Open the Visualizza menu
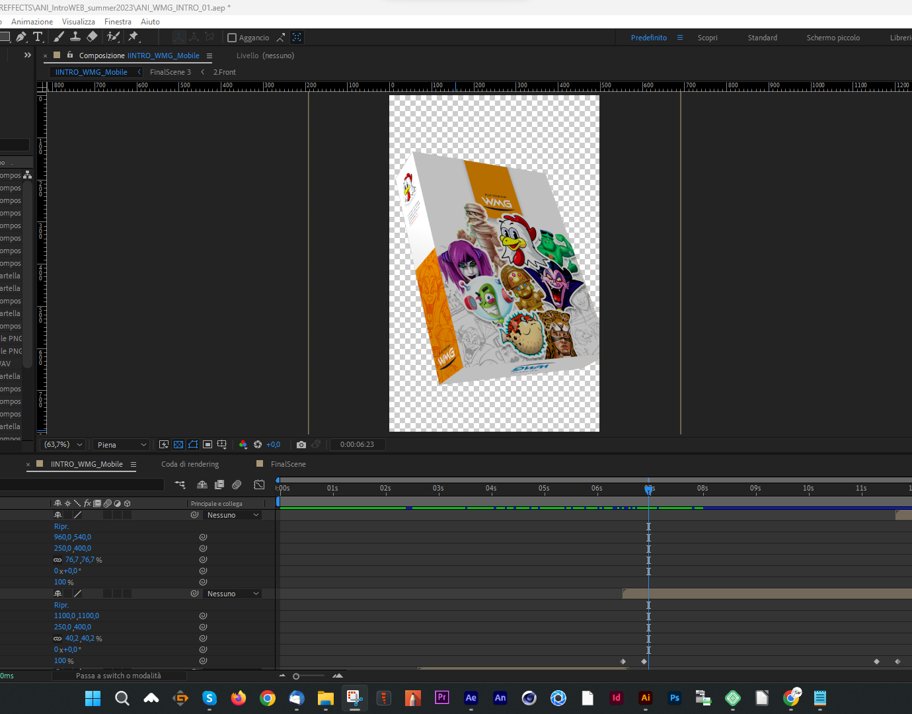912x714 pixels. [79, 22]
